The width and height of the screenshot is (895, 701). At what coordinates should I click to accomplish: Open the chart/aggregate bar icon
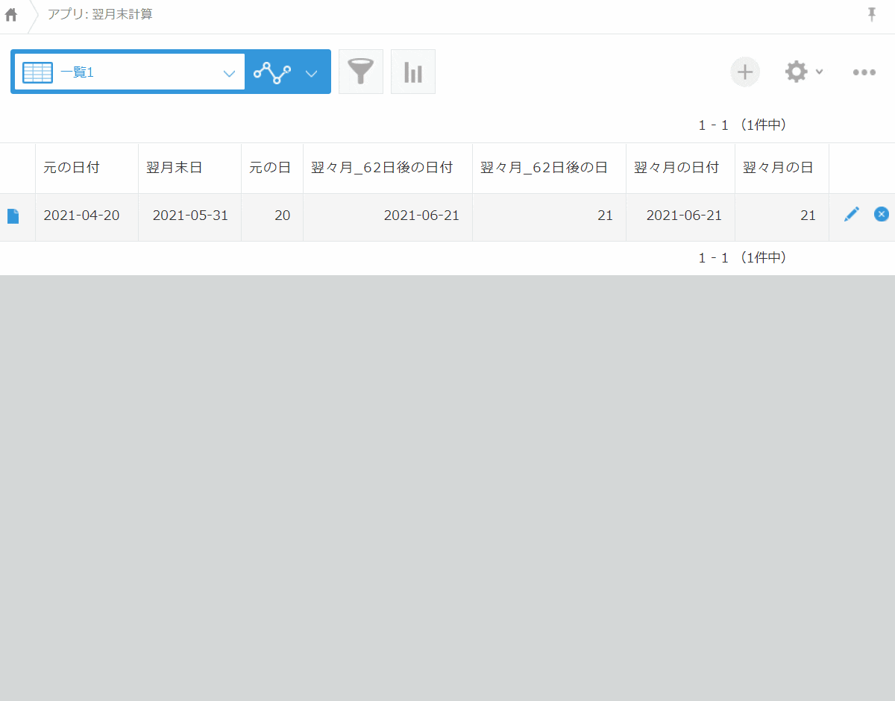pos(412,72)
